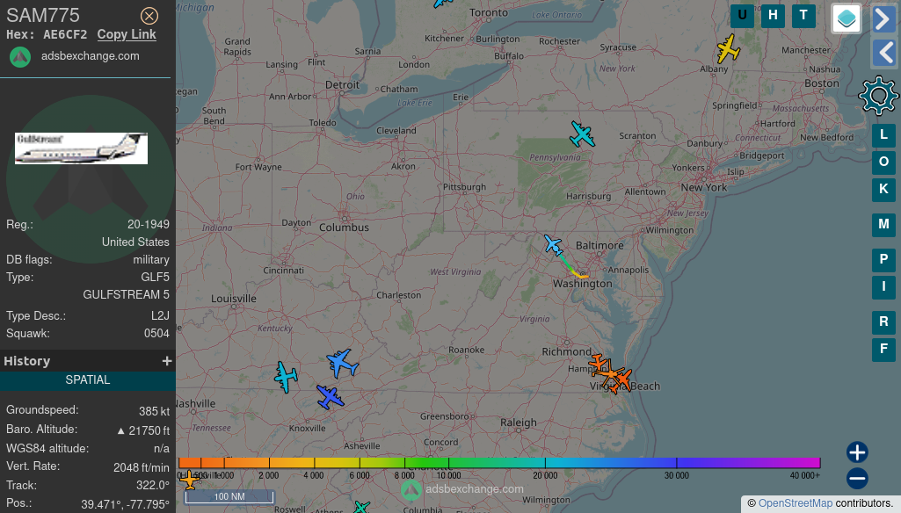Click the GULFSTREAM 5 type name

[126, 294]
